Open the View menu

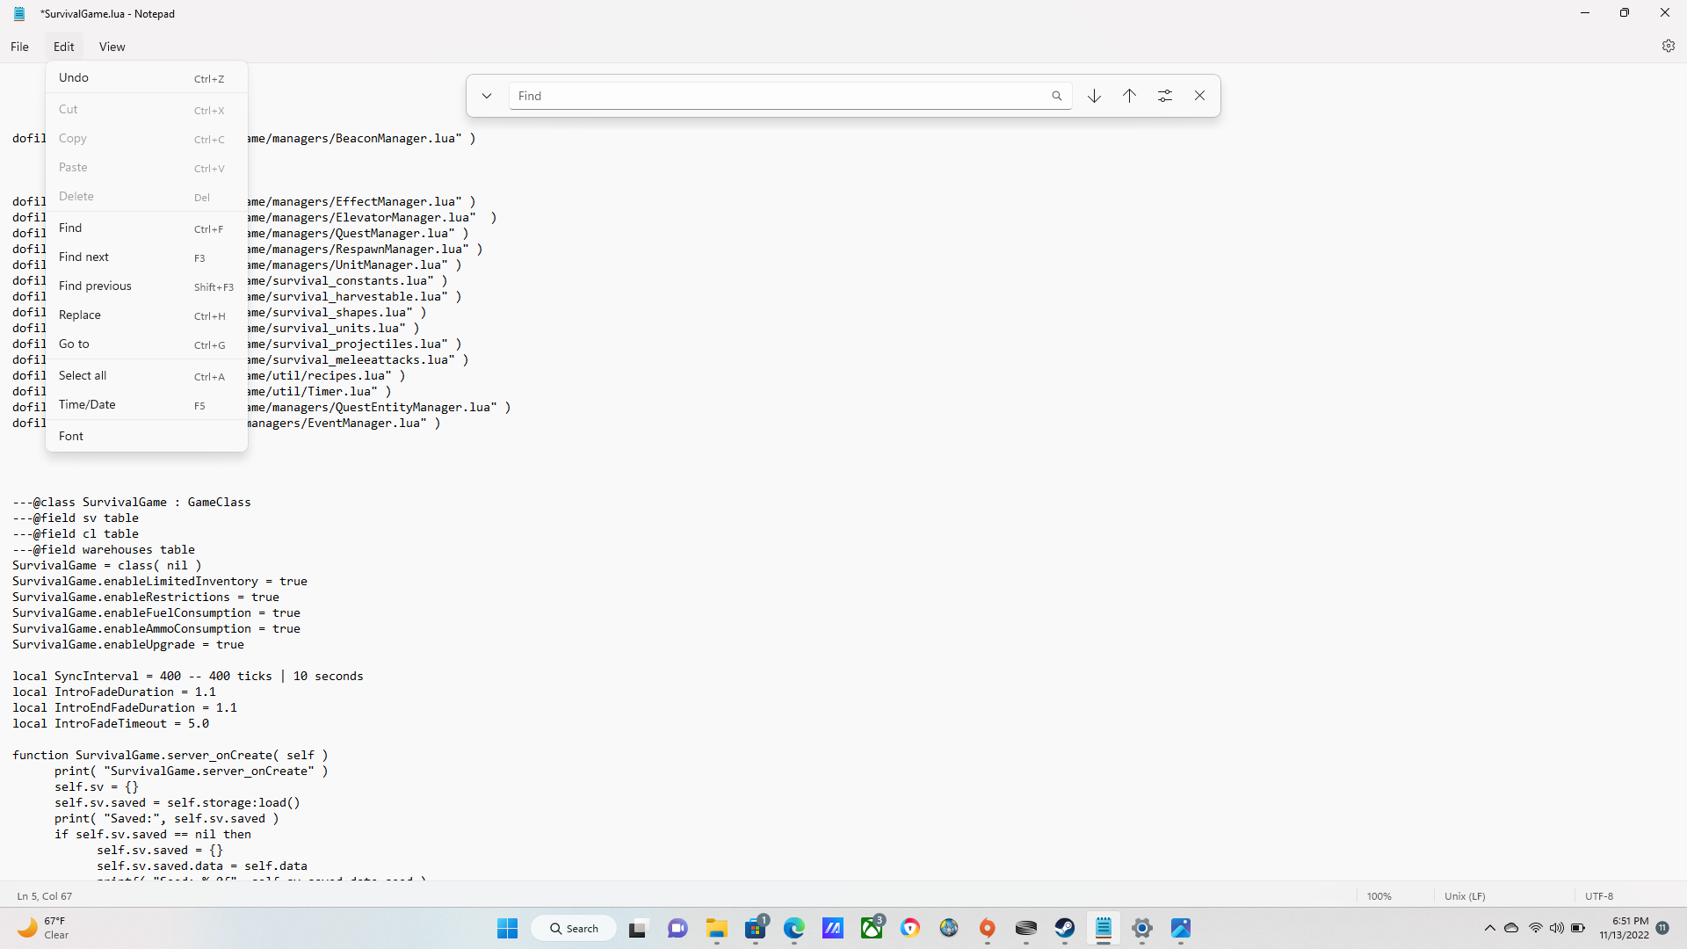click(112, 47)
